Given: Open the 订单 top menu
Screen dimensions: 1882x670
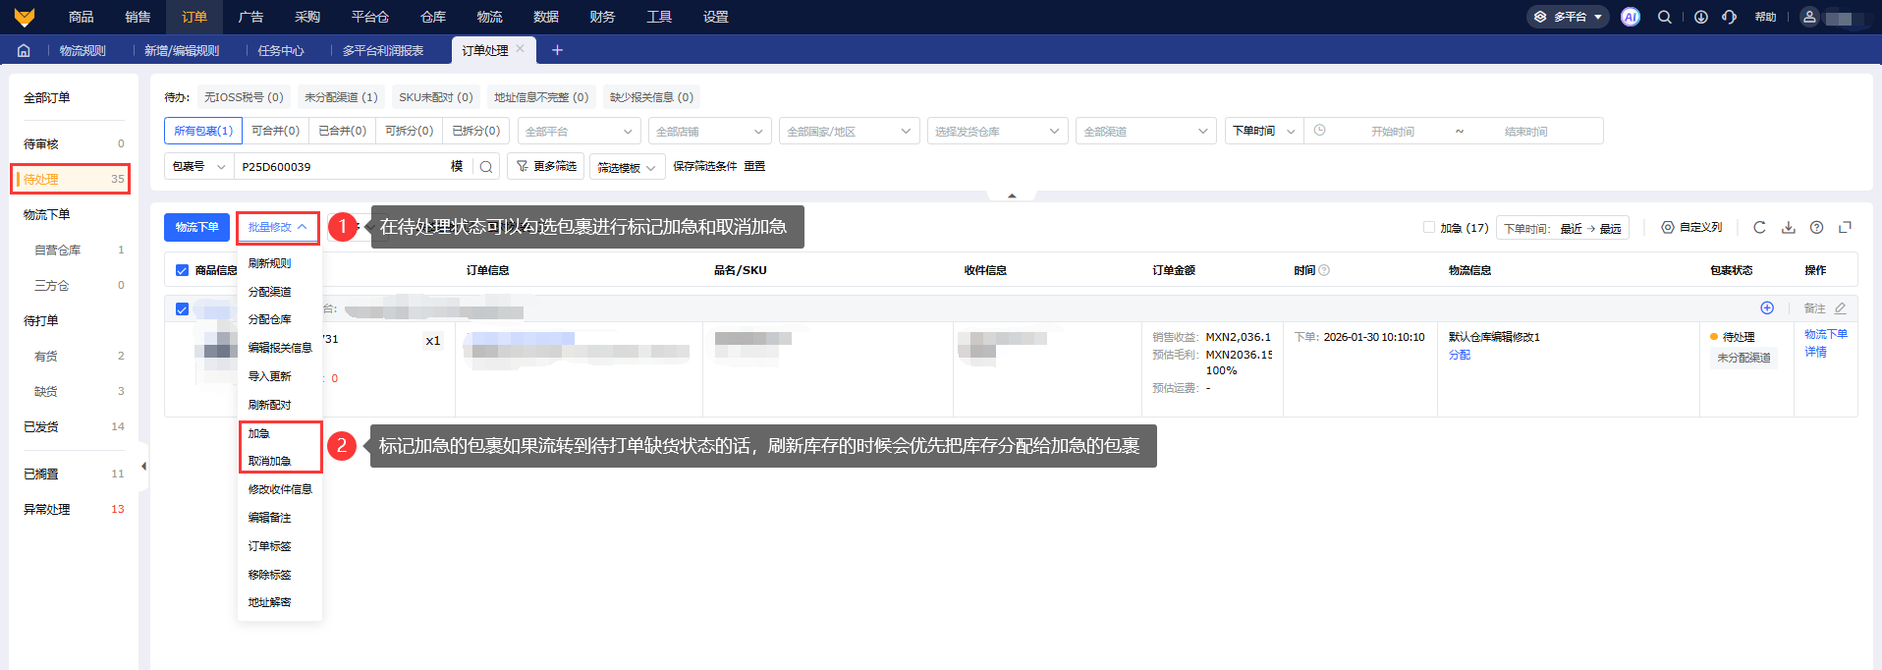Looking at the screenshot, I should point(194,17).
